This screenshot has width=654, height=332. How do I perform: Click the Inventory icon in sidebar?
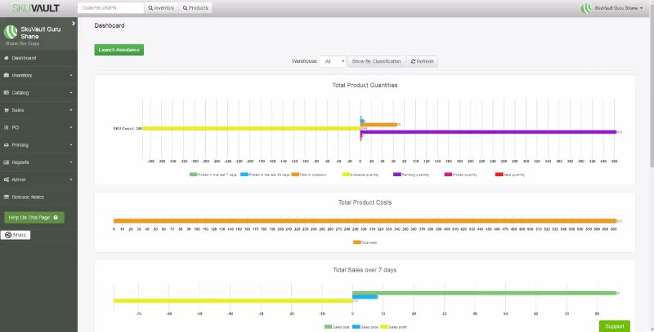pyautogui.click(x=7, y=75)
